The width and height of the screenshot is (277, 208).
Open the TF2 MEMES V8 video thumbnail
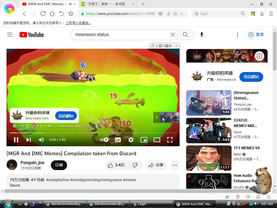[209, 158]
